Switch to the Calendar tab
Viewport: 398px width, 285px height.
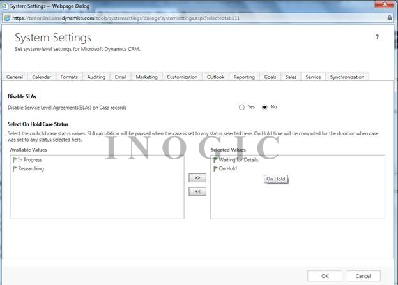pyautogui.click(x=42, y=77)
